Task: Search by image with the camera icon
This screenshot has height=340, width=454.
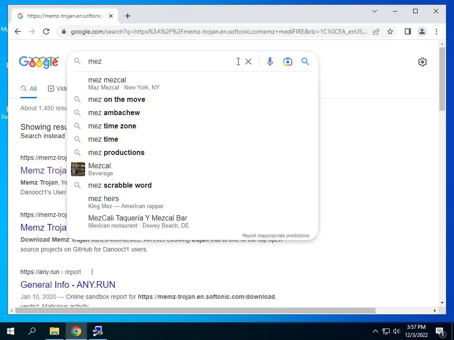Action: [287, 62]
